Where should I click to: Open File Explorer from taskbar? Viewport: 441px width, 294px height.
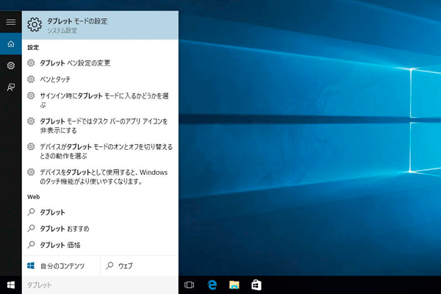pos(234,285)
